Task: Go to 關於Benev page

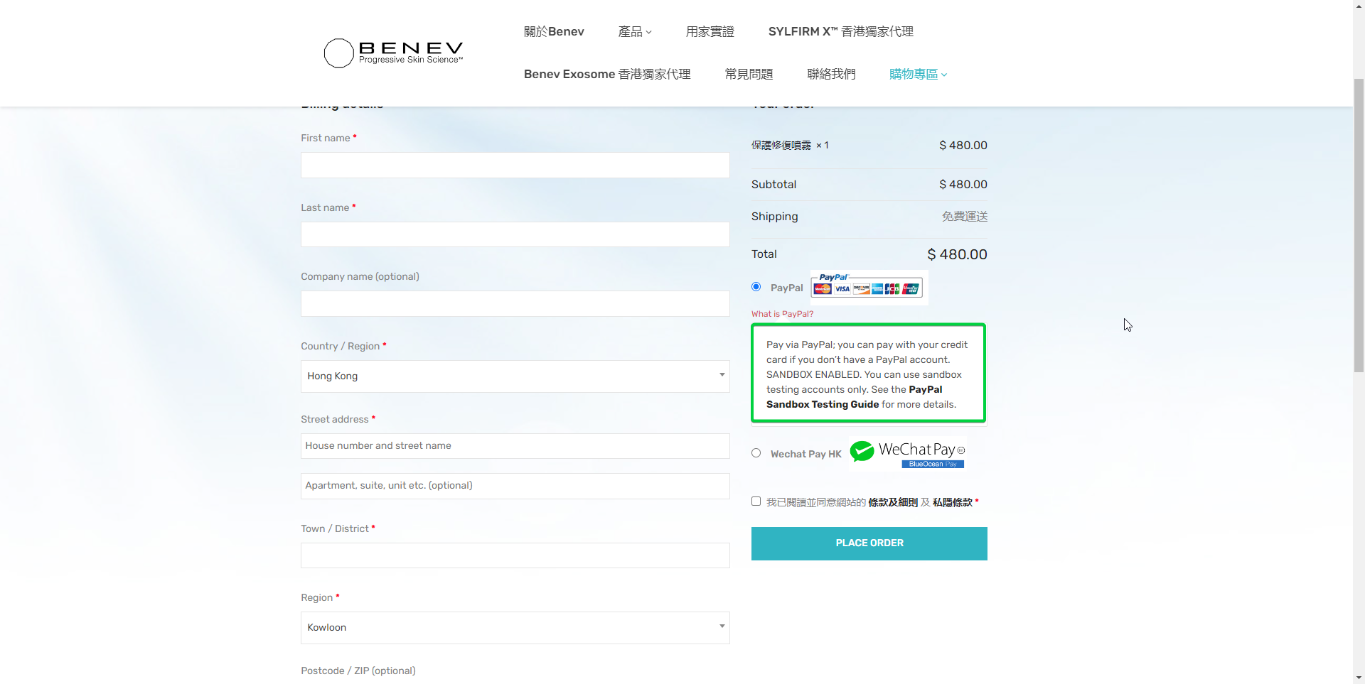Action: tap(554, 31)
